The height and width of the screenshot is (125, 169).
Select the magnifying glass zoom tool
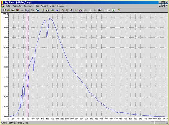pos(38,10)
